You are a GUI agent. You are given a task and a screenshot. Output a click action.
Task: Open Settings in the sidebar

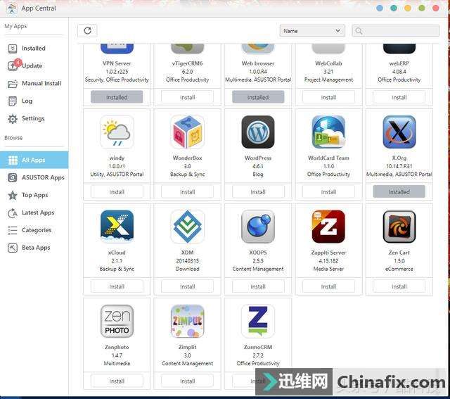(33, 118)
